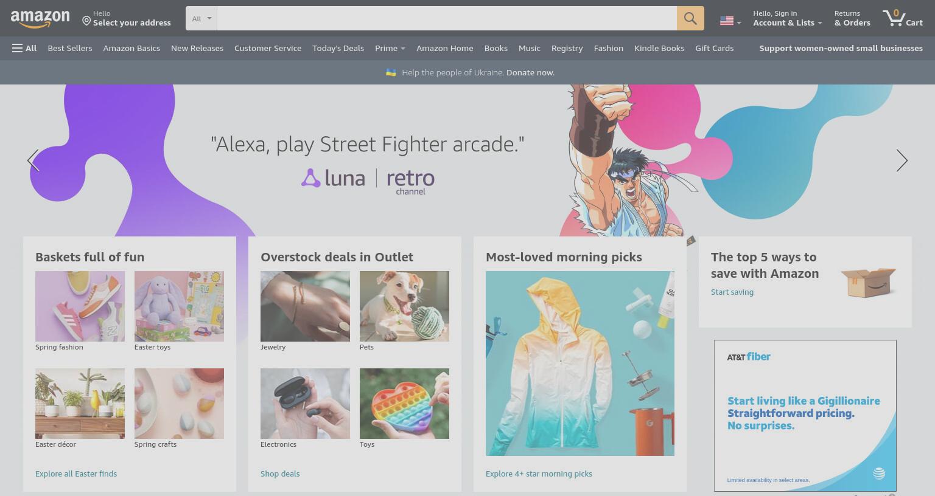This screenshot has width=935, height=496.
Task: Click Support women-owned small businesses link
Action: tap(841, 48)
